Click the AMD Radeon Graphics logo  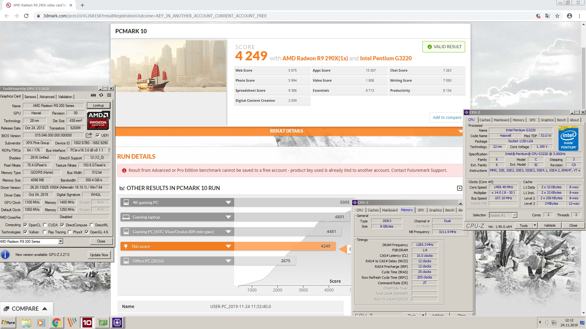98,120
